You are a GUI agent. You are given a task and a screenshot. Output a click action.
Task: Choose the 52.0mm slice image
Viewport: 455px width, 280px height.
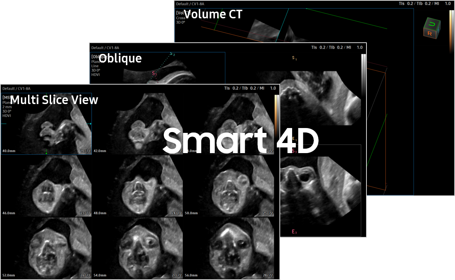(46, 247)
